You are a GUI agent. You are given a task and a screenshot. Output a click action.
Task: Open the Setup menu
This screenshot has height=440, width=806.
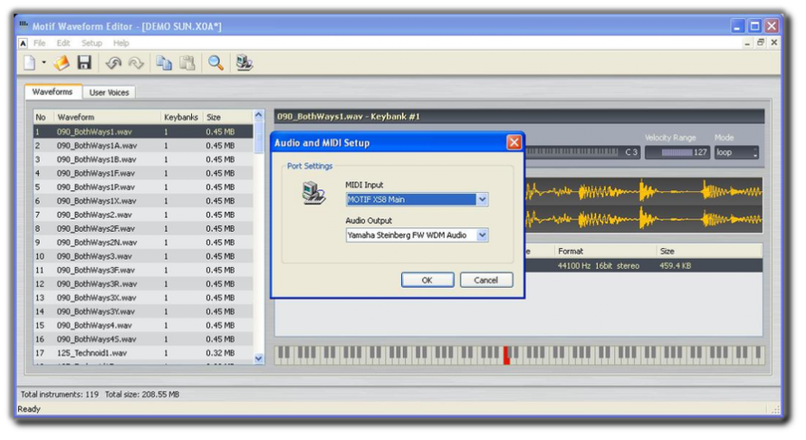[x=91, y=43]
